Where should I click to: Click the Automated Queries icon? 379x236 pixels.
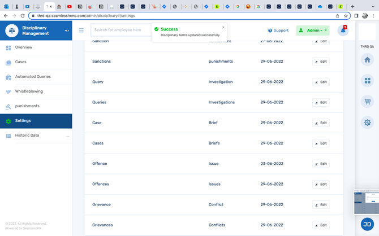click(x=8, y=77)
